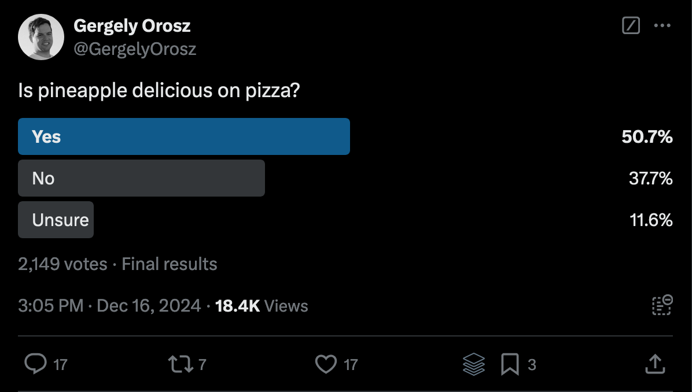The image size is (692, 392).
Task: Open the Grok explain-post icon
Action: [631, 25]
